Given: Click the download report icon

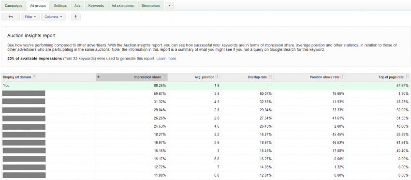Looking at the screenshot, I should tap(76, 17).
